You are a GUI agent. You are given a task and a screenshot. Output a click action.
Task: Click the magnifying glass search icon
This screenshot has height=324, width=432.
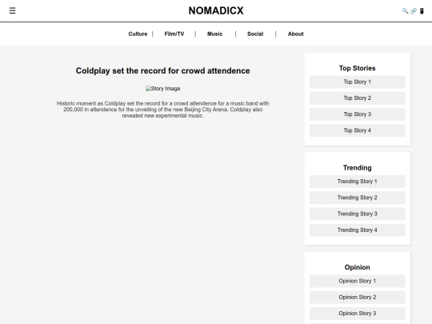[405, 11]
